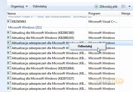Sort by Program column header

click(103, 13)
